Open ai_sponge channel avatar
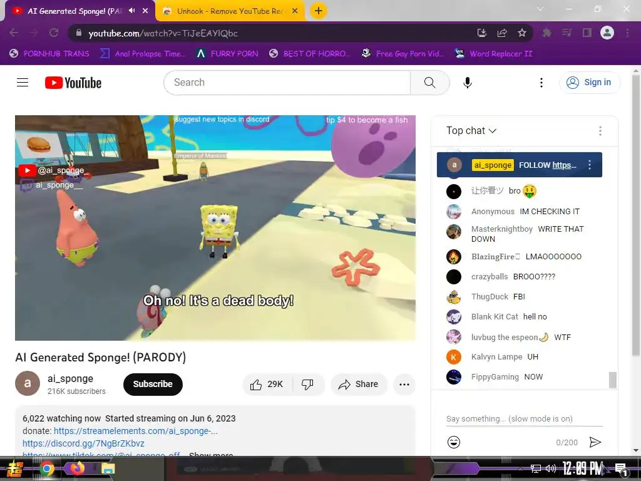Image resolution: width=641 pixels, height=481 pixels. [28, 383]
